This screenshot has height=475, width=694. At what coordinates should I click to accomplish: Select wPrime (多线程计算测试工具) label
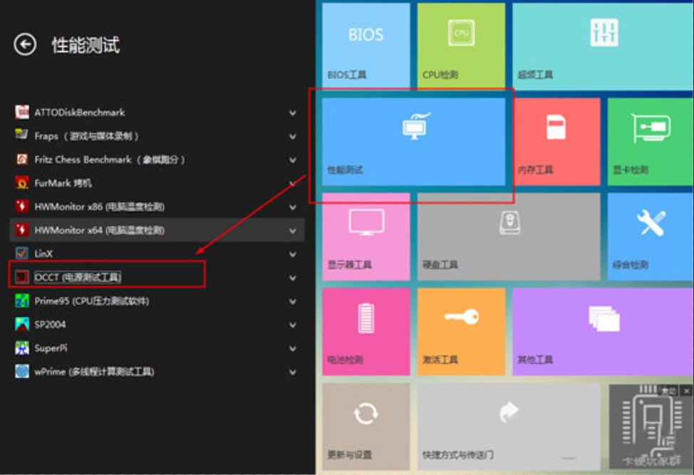click(x=94, y=372)
